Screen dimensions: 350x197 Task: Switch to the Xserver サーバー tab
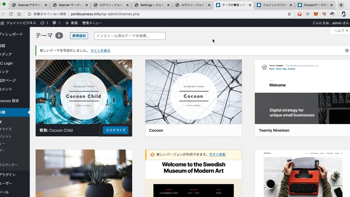click(70, 5)
